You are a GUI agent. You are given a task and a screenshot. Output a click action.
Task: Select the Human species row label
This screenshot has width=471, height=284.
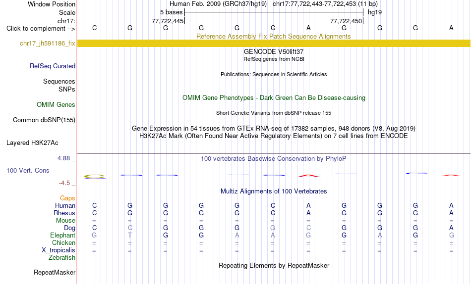[65, 205]
